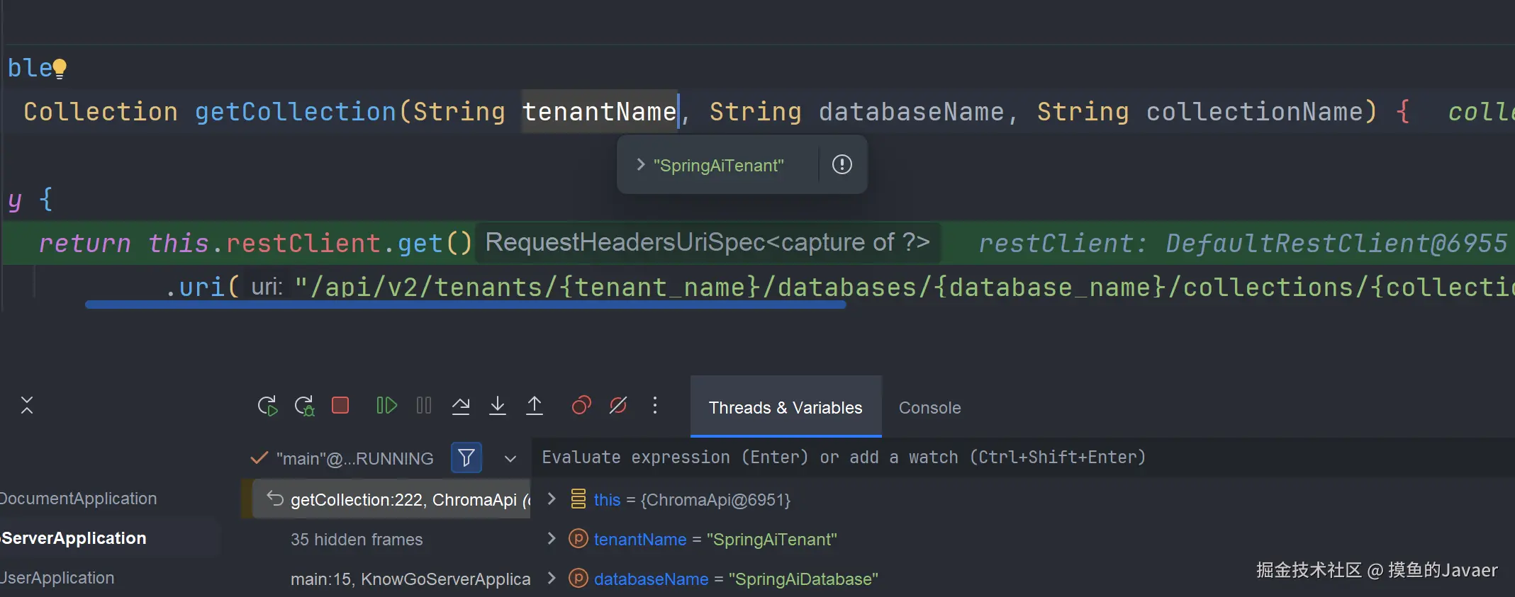Click the Step Into arrow icon

498,406
